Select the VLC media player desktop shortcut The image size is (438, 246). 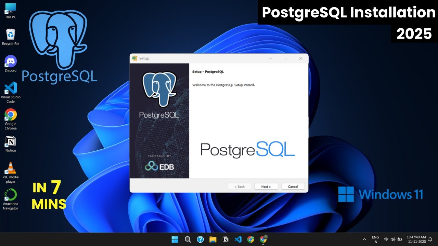click(x=11, y=173)
